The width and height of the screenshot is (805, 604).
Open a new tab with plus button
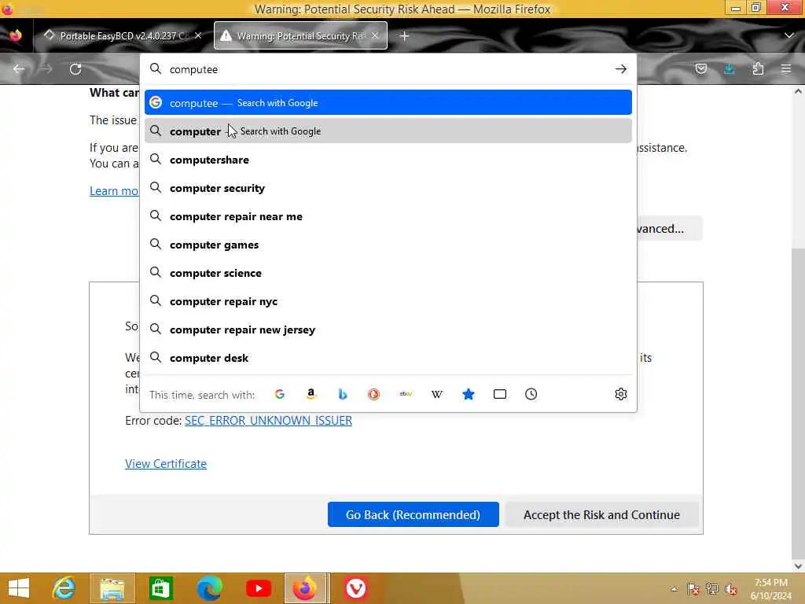(405, 36)
